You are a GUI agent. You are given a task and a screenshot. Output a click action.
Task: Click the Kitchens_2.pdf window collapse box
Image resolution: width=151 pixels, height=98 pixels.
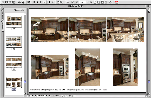[149, 6]
